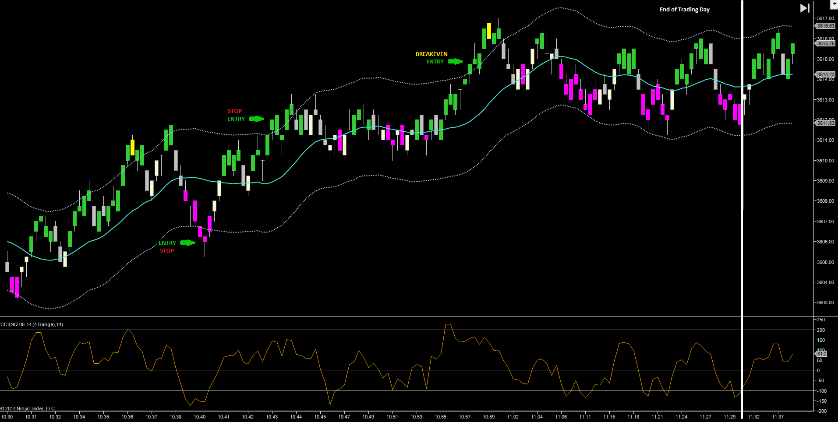Select the red STOP label under lower ENTRY

click(x=167, y=251)
